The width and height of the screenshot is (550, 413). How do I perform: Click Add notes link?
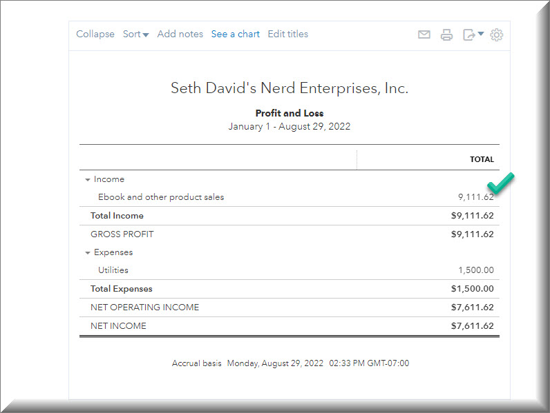point(180,34)
